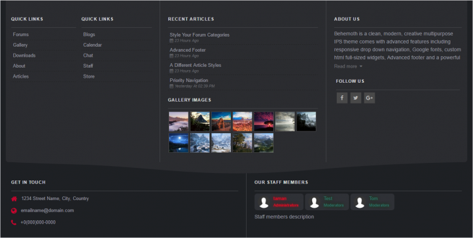Open the pine trees mountain gallery thumbnail
Image resolution: width=473 pixels, height=238 pixels.
(x=242, y=143)
